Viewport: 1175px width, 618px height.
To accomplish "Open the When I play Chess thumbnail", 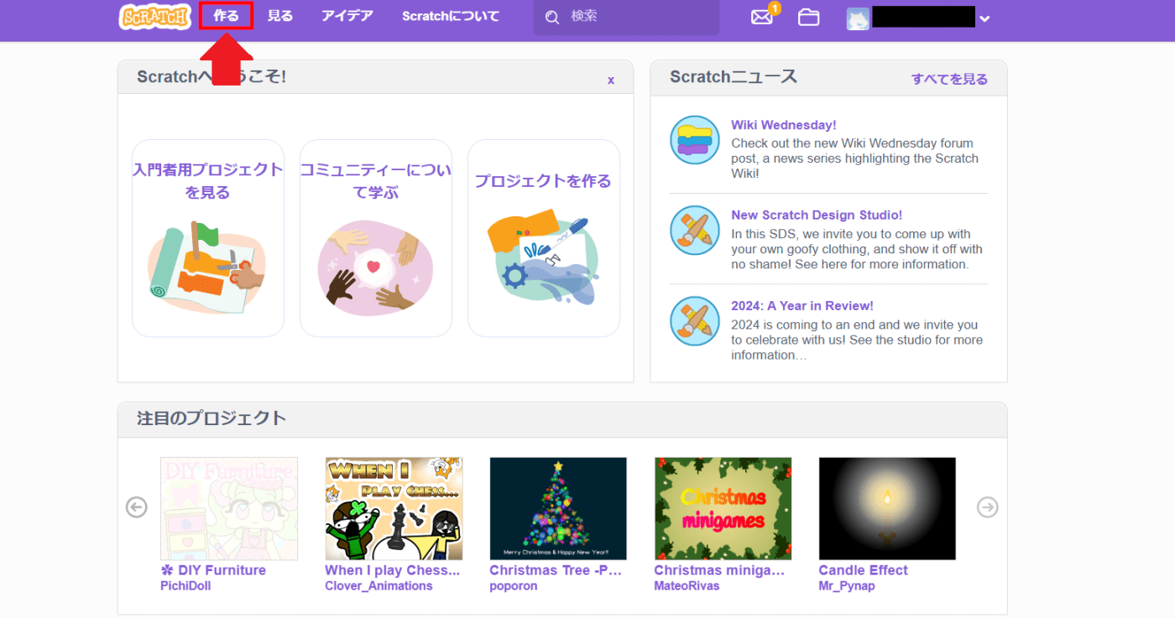I will pyautogui.click(x=394, y=508).
